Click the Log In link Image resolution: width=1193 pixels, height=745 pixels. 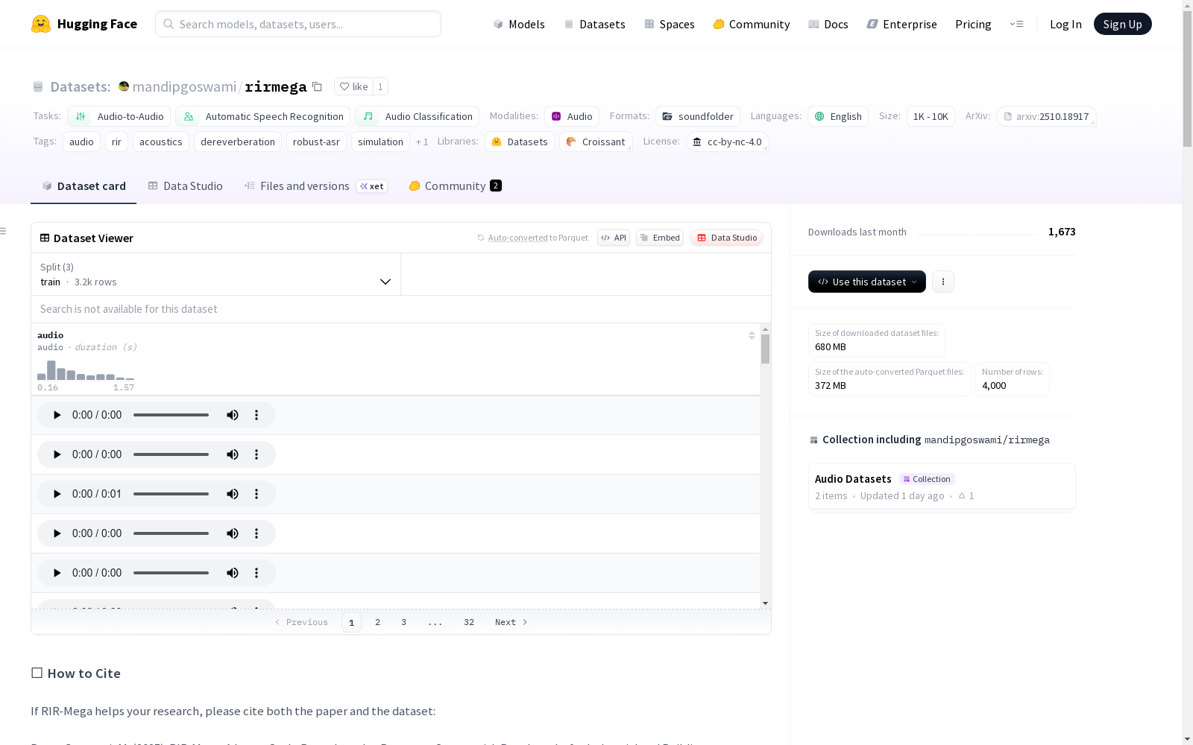pyautogui.click(x=1065, y=24)
